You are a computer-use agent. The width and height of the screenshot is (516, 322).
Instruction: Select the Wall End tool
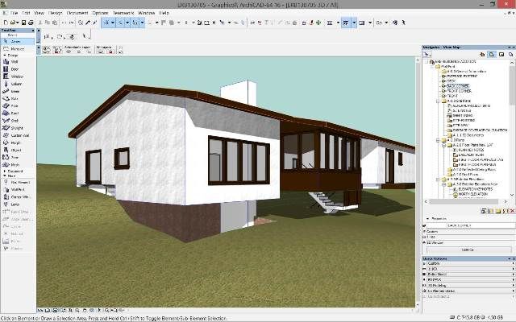(x=17, y=190)
